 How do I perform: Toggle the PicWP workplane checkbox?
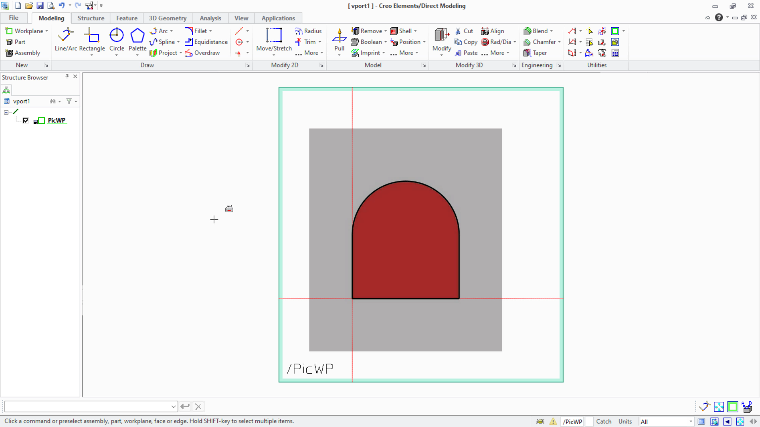point(26,121)
